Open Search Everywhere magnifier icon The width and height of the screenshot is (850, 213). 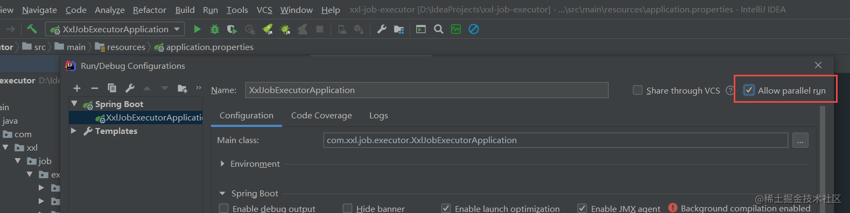[439, 29]
